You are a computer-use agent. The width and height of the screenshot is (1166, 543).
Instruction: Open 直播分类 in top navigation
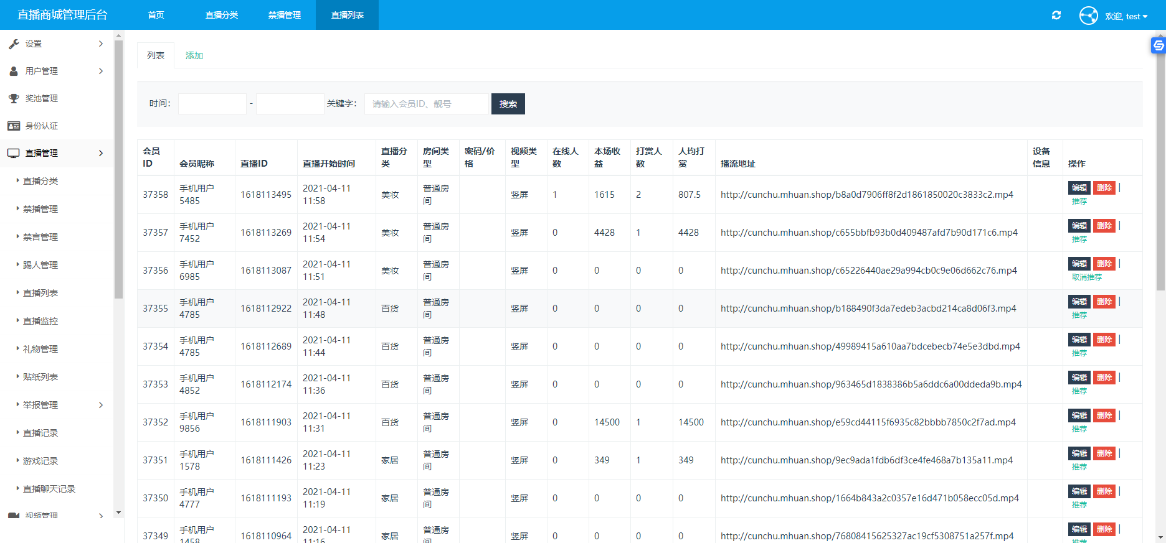tap(222, 15)
